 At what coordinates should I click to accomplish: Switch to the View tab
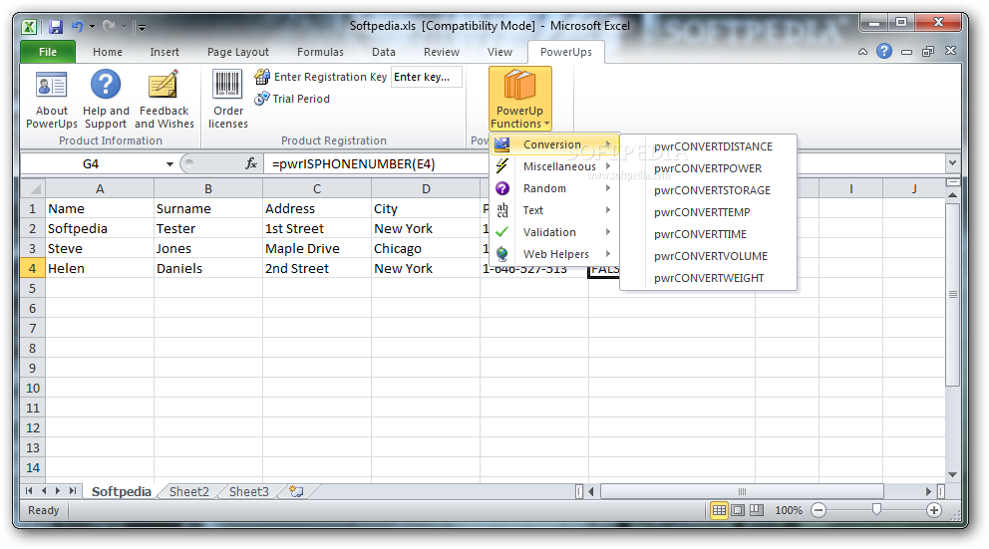(x=499, y=52)
